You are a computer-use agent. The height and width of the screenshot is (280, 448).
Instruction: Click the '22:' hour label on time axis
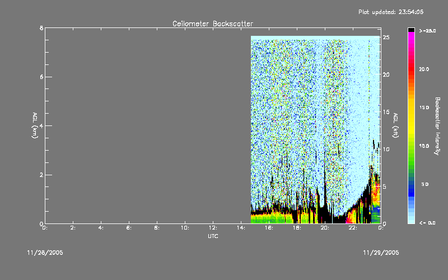pyautogui.click(x=353, y=228)
